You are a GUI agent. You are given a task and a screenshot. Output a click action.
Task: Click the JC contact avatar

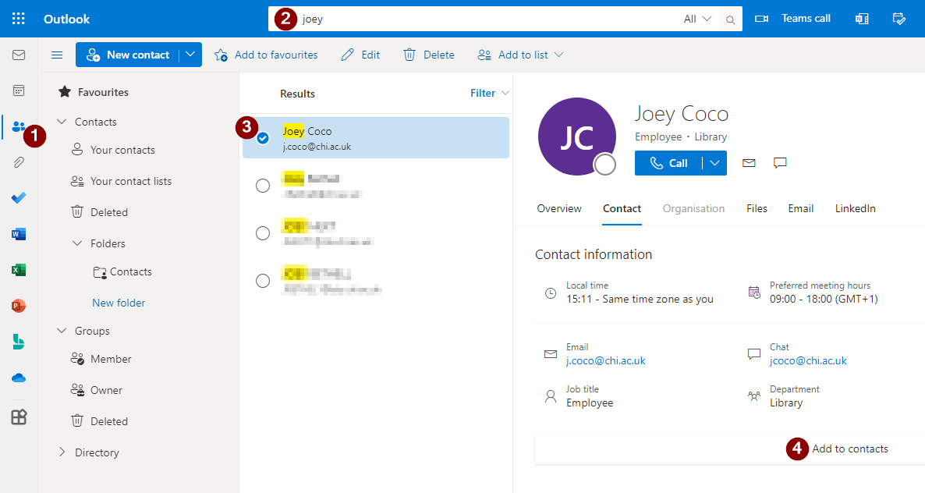point(577,137)
